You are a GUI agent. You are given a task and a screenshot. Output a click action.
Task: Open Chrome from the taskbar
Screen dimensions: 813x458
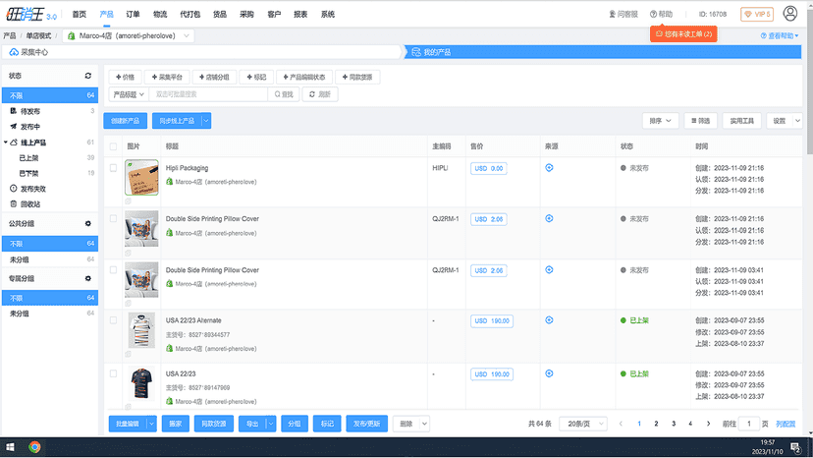point(34,447)
